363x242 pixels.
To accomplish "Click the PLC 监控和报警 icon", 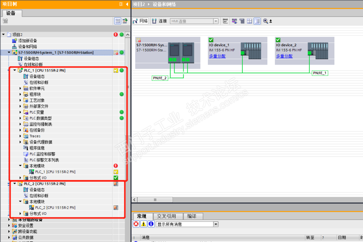I will tap(26, 154).
